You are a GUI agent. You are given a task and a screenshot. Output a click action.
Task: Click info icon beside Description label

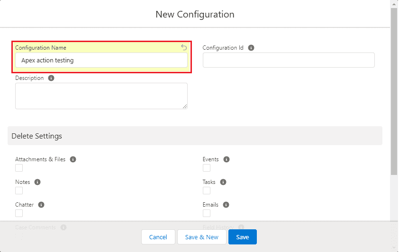(x=51, y=78)
